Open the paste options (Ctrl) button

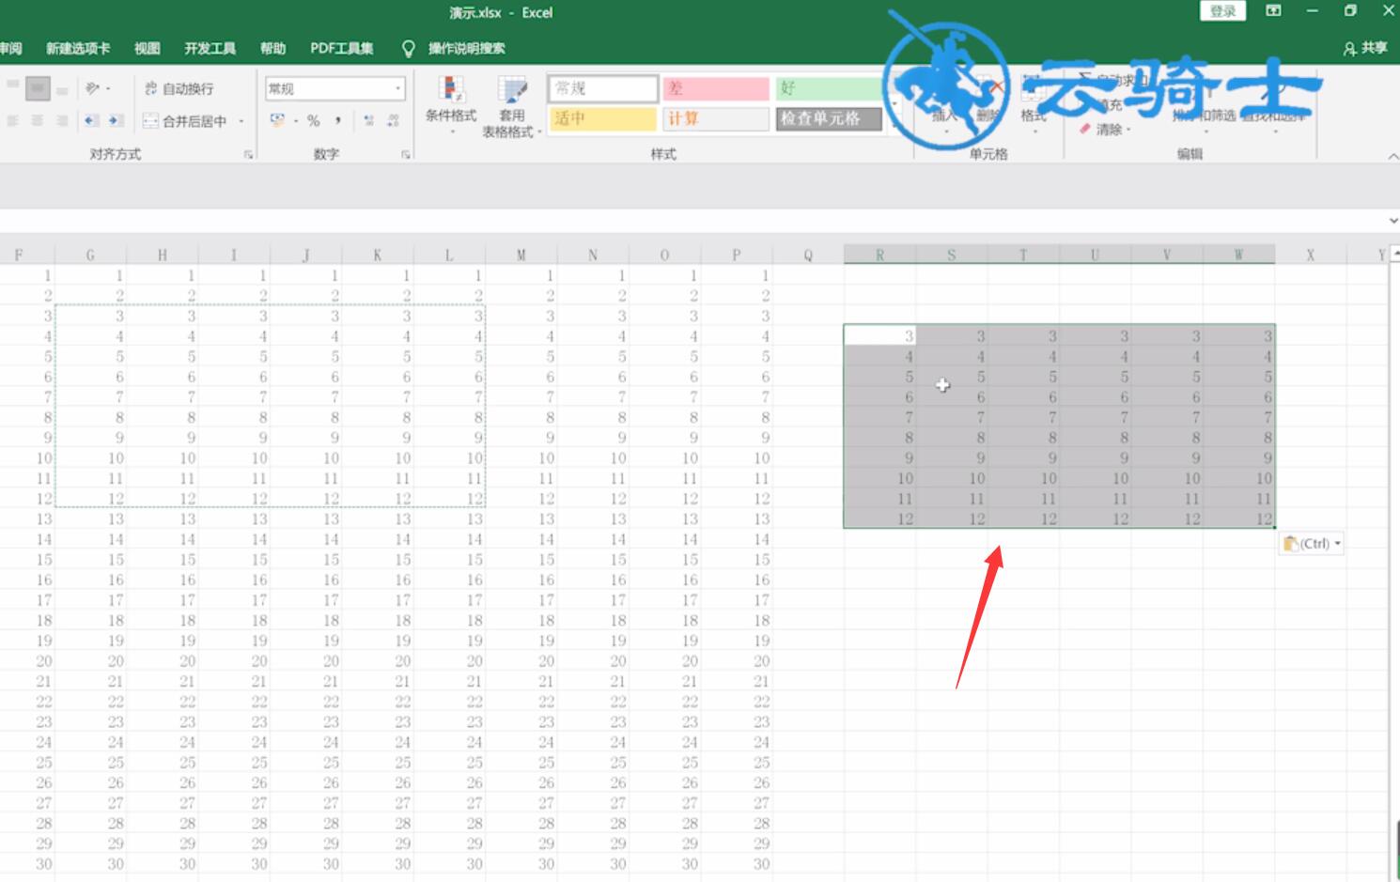click(x=1312, y=543)
